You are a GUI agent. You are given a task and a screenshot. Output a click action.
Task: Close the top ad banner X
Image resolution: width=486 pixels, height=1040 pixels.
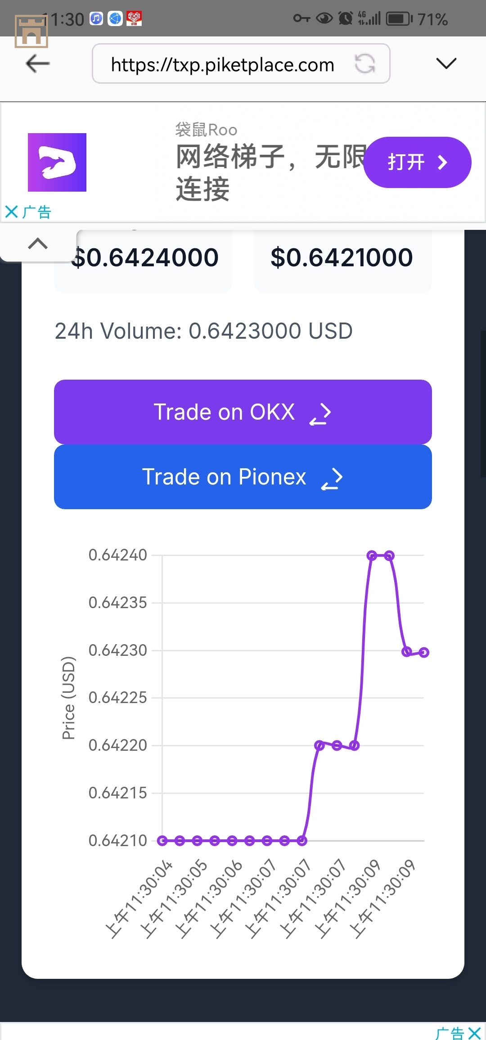tap(11, 212)
